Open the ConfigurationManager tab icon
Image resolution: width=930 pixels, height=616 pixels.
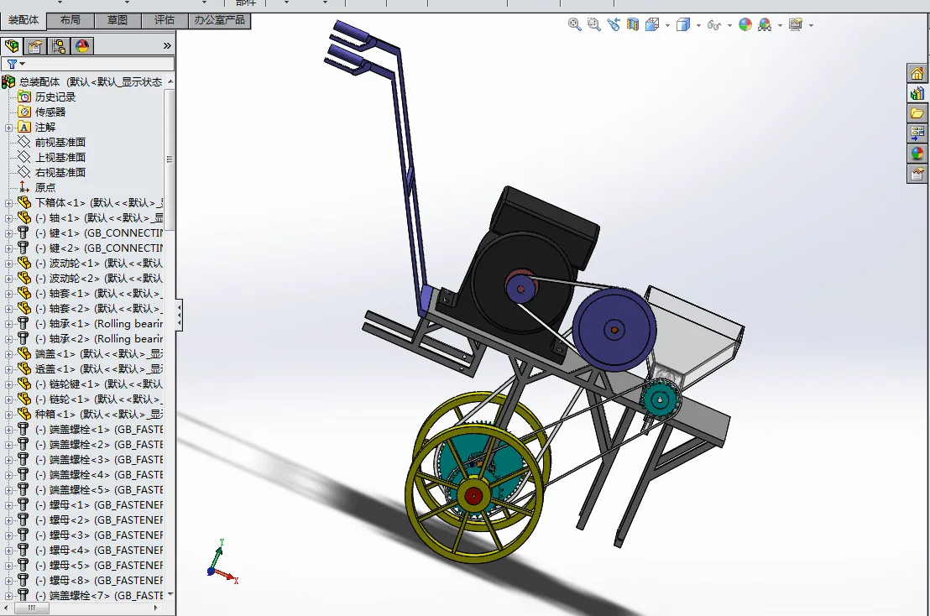[x=59, y=45]
